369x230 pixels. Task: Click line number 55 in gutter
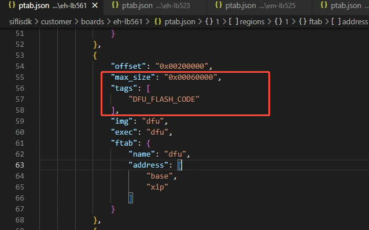[x=20, y=77]
